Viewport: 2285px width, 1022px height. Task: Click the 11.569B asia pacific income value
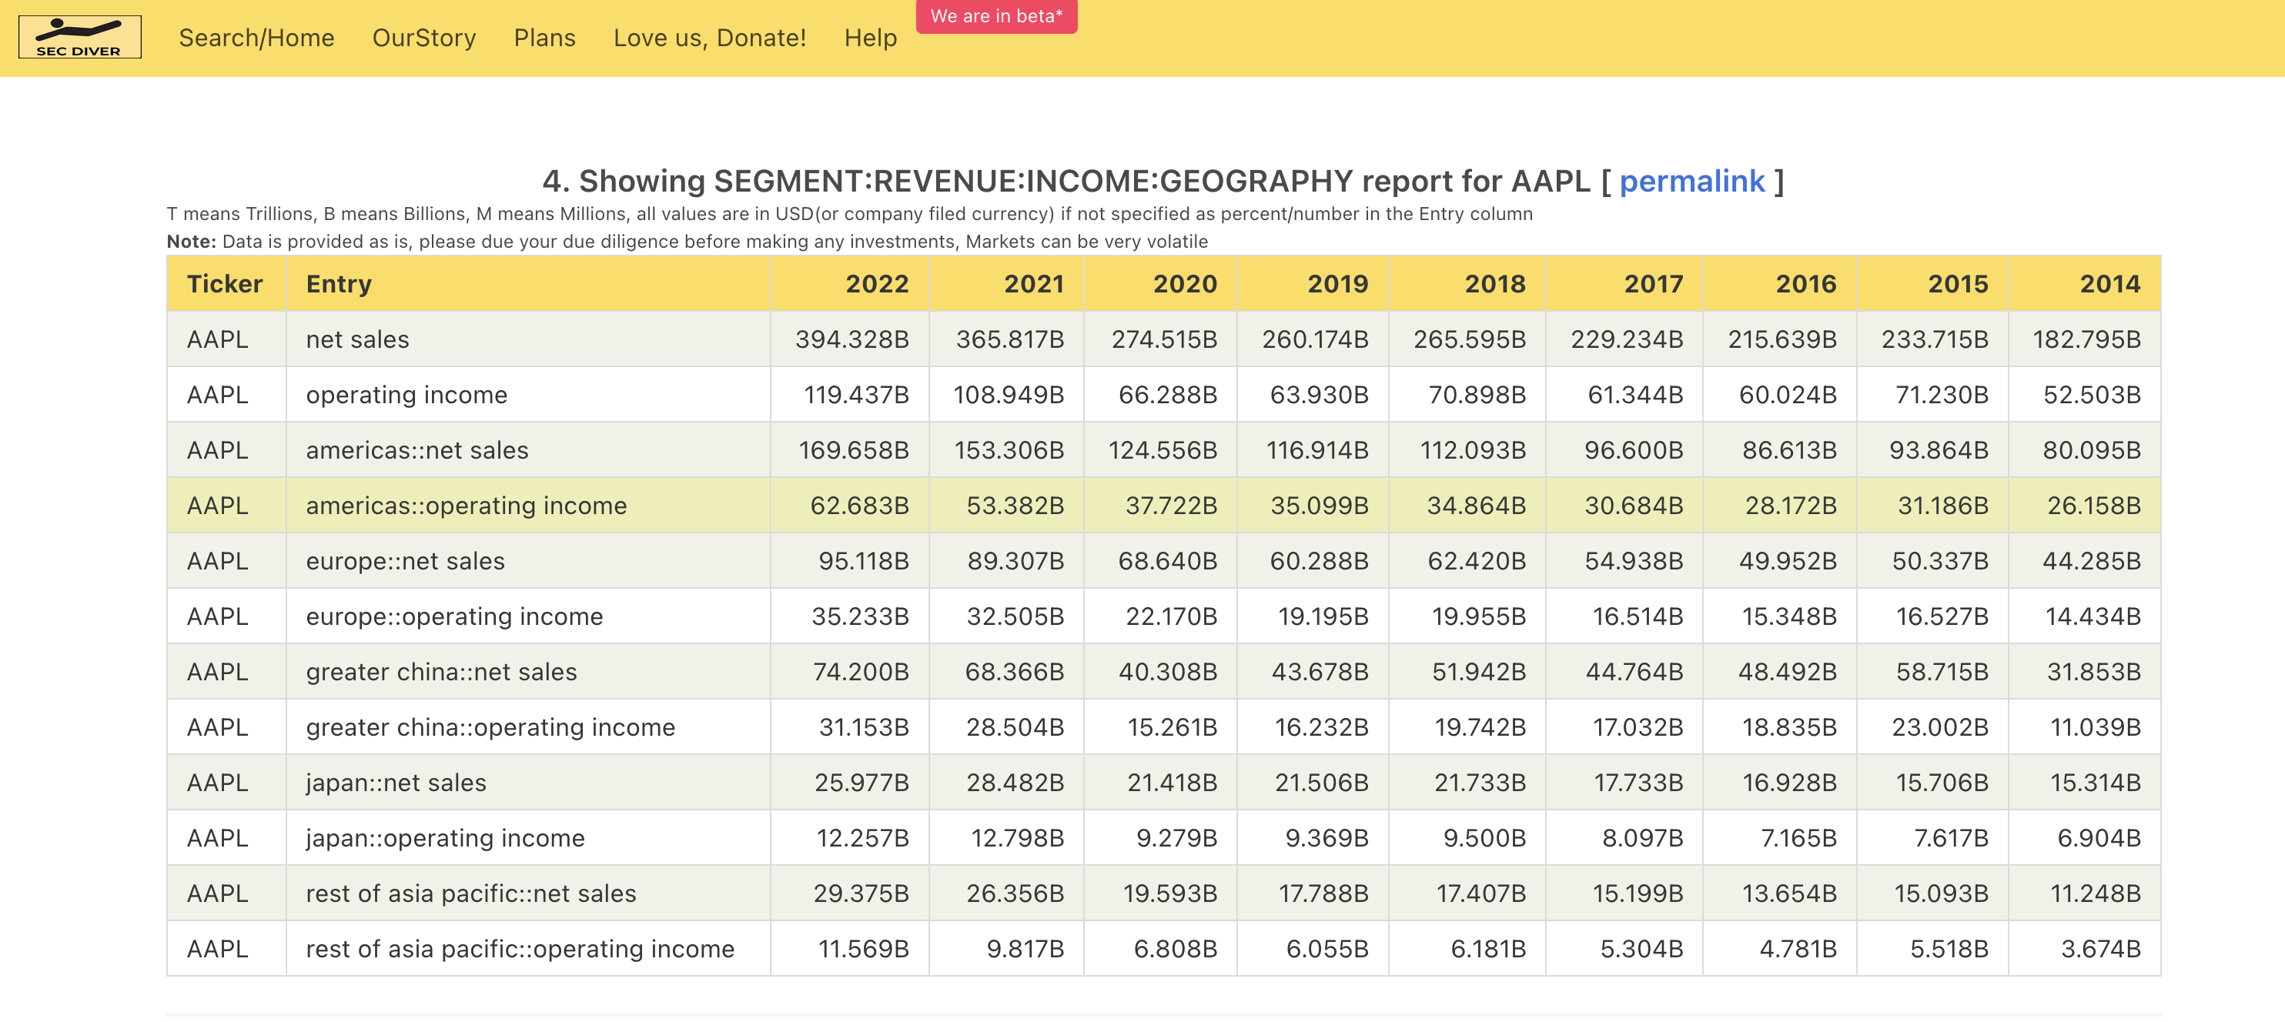863,948
